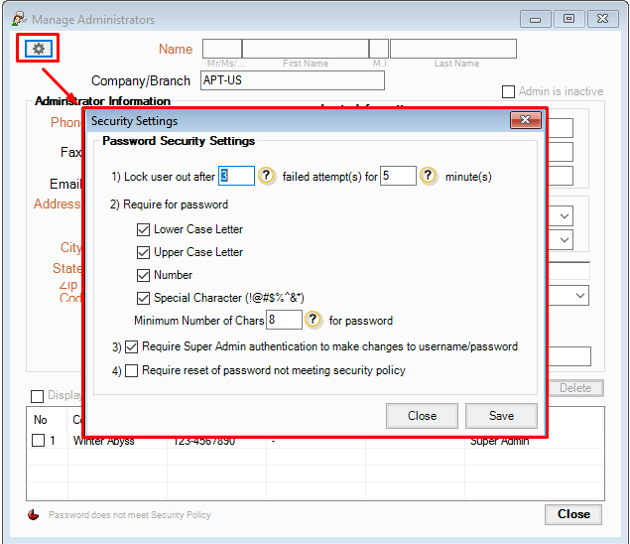Uncheck Require Super Admin authentication option
630x544 pixels.
pos(131,347)
